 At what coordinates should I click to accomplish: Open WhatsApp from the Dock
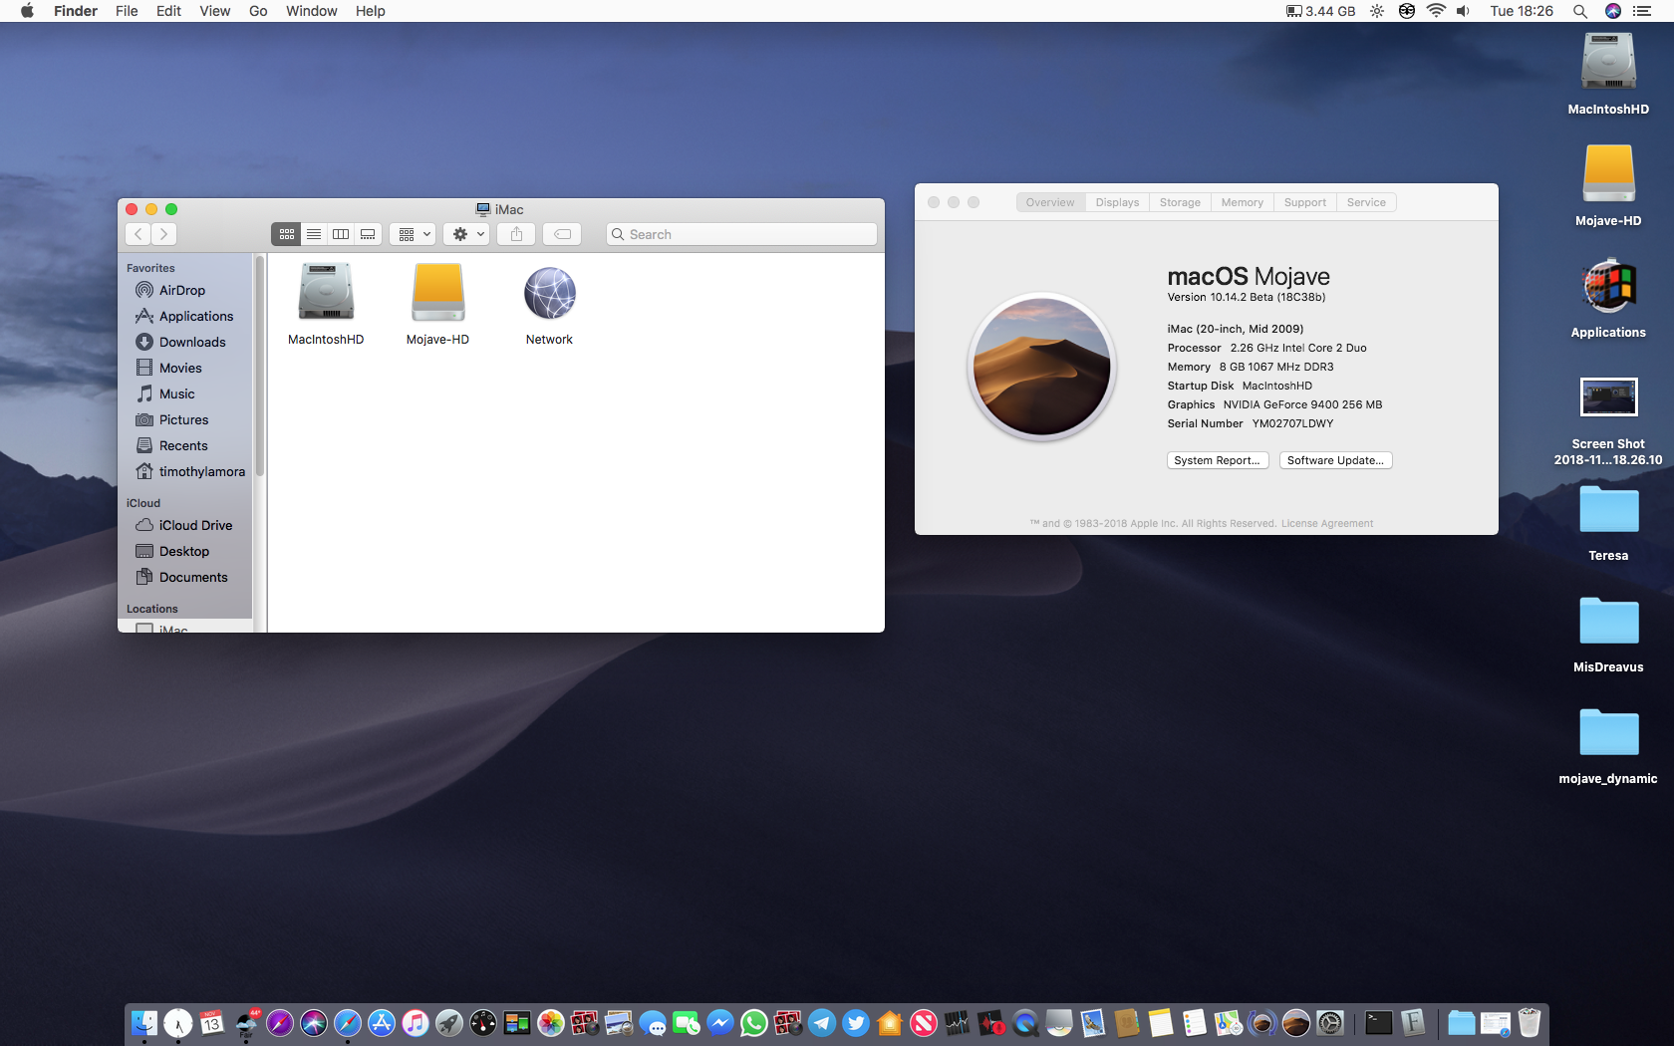754,1022
